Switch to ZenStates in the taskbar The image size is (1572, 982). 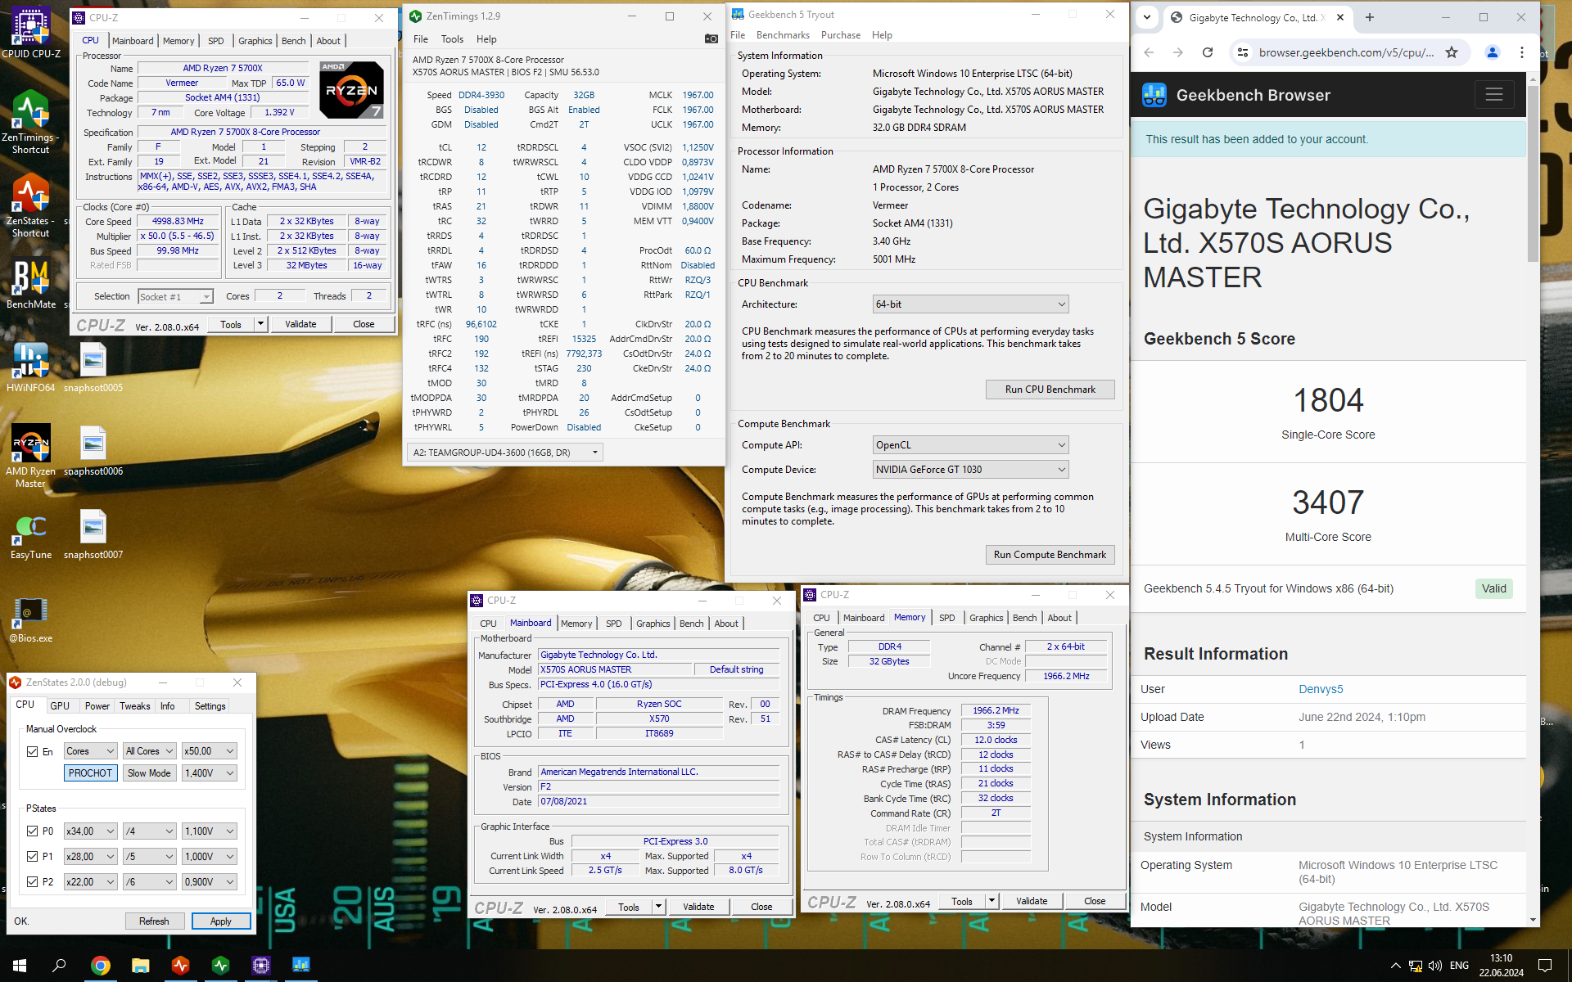[x=180, y=966]
